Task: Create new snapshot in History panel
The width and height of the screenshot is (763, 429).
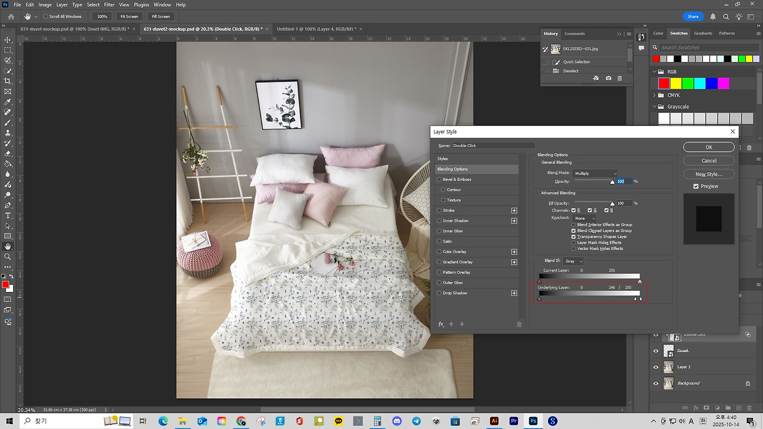Action: tap(608, 78)
